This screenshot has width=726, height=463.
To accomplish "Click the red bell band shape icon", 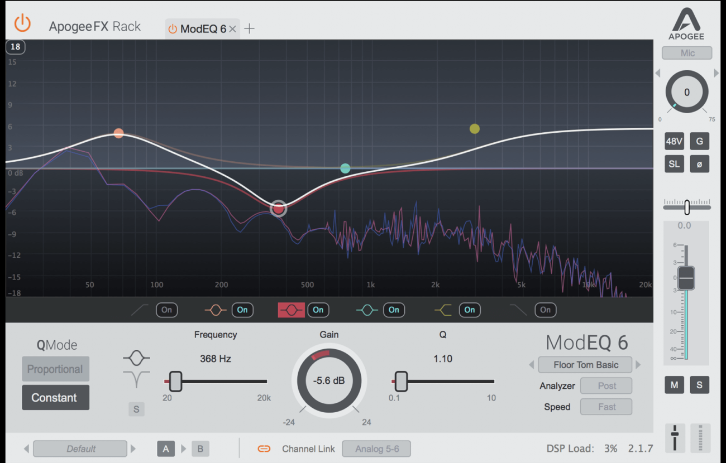I will tap(290, 310).
